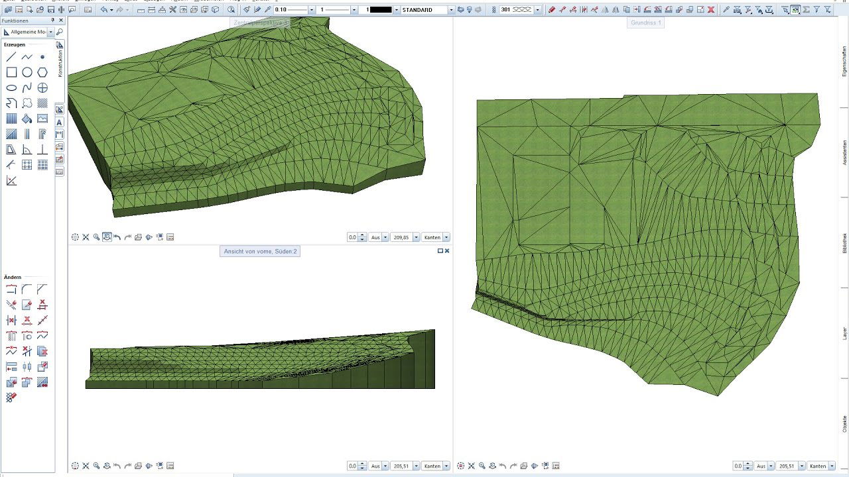The image size is (849, 477).
Task: Open the pen thickness 0.10 dropdown
Action: [x=311, y=10]
